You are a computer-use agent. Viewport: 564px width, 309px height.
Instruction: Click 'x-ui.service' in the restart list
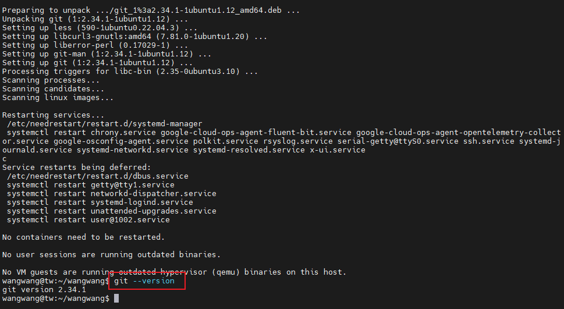click(338, 150)
